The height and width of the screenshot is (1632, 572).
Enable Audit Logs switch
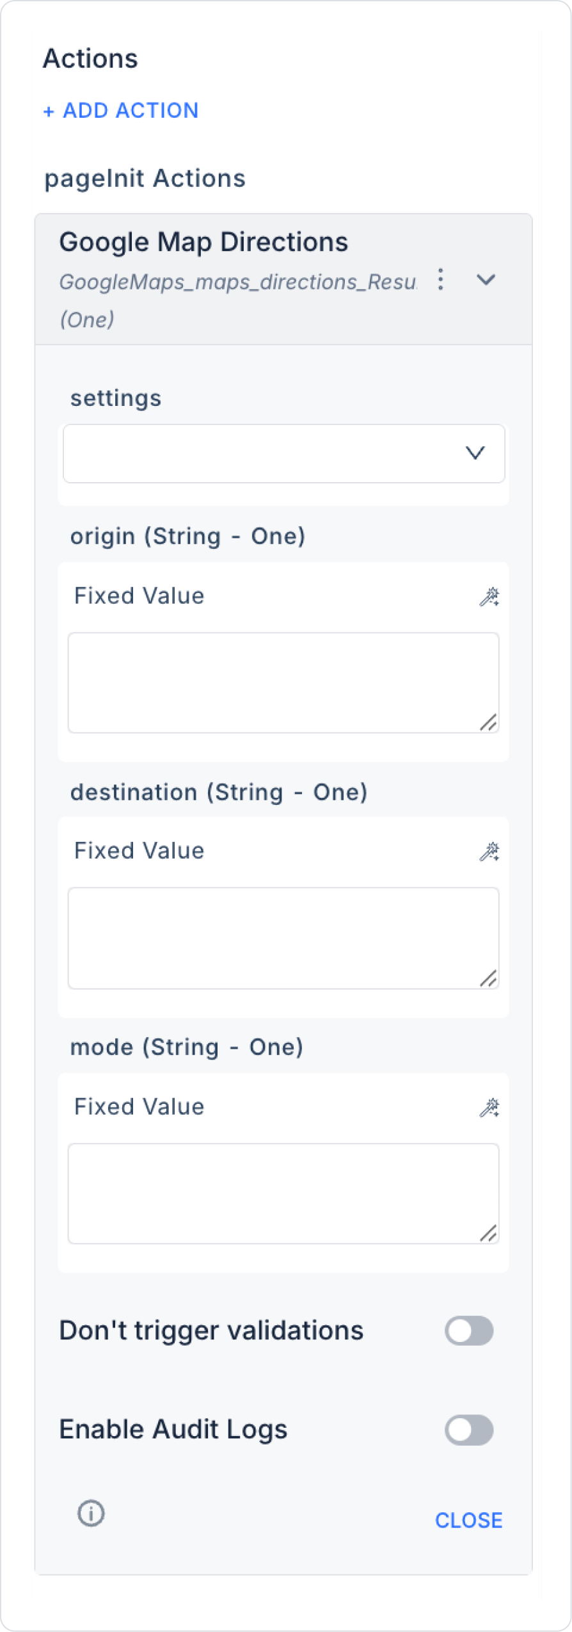tap(468, 1430)
